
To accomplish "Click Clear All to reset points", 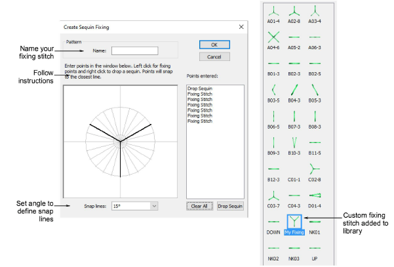I will [x=199, y=206].
